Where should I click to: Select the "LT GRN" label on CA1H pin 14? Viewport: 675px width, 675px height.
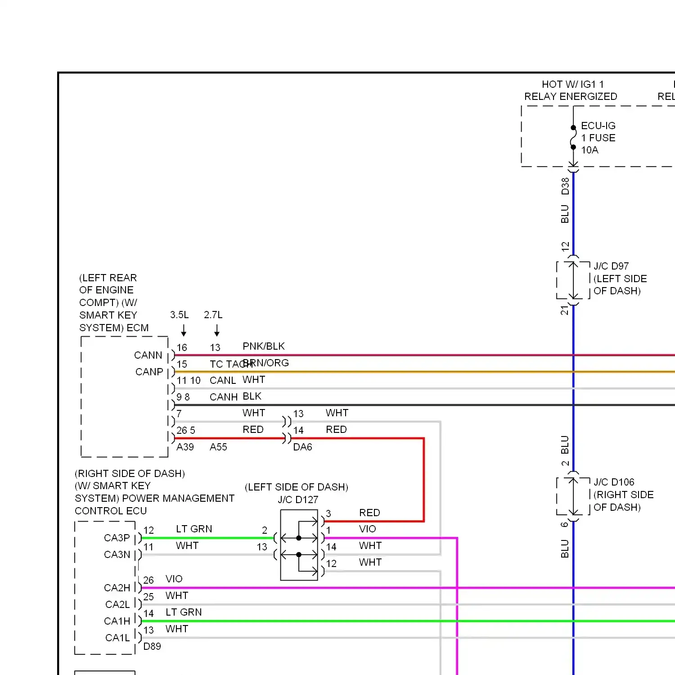[x=184, y=612]
